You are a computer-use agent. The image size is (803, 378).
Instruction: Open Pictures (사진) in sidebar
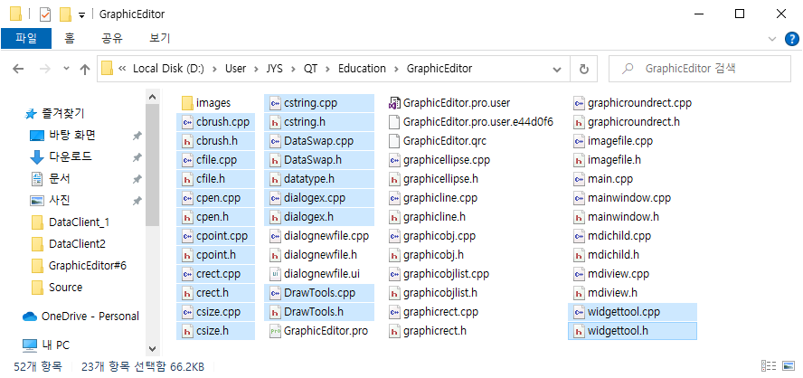pyautogui.click(x=51, y=200)
